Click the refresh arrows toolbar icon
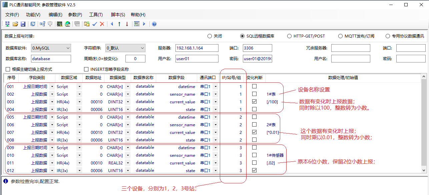 33,24
